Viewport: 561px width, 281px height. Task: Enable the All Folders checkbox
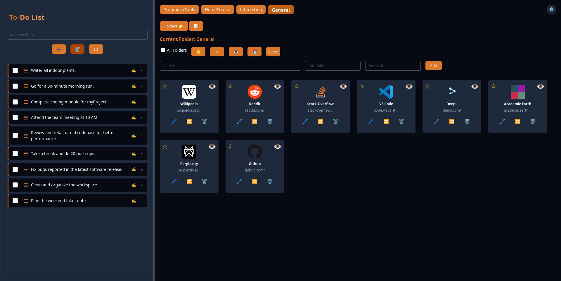(x=163, y=50)
